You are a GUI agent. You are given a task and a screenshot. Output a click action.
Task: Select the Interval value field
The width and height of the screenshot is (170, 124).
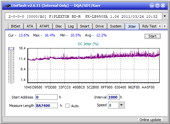click(114, 97)
